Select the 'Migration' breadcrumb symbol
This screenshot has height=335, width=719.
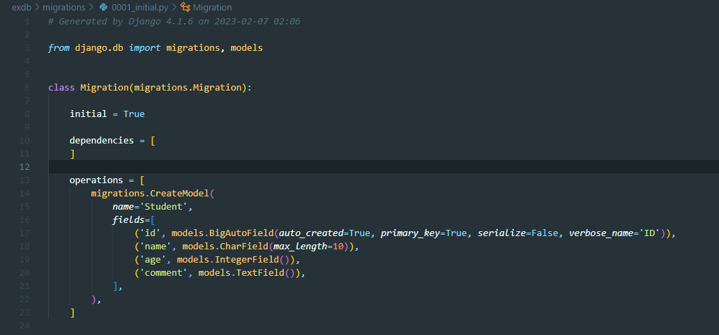click(212, 8)
